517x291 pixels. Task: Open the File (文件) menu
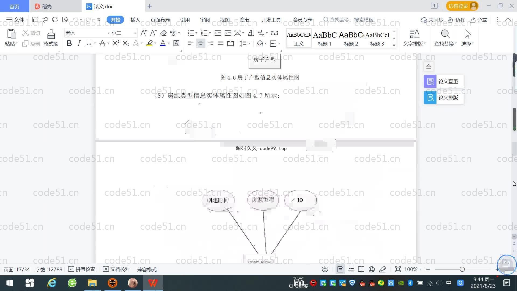coord(15,20)
